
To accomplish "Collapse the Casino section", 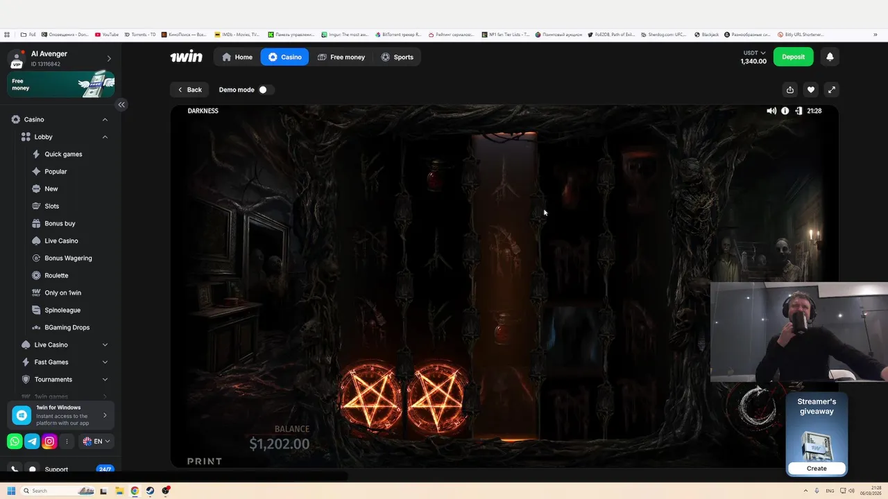I will pos(105,119).
